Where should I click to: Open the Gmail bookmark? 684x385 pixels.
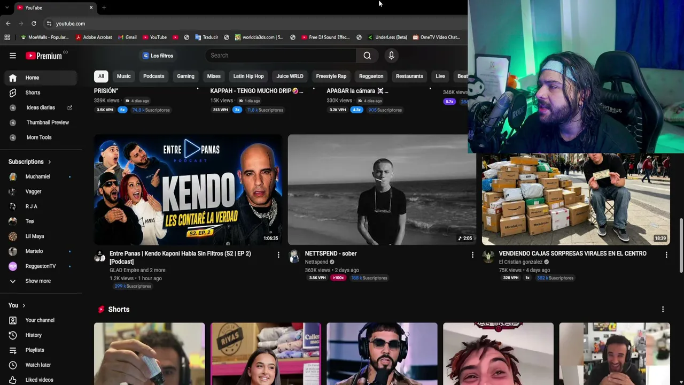coord(127,37)
